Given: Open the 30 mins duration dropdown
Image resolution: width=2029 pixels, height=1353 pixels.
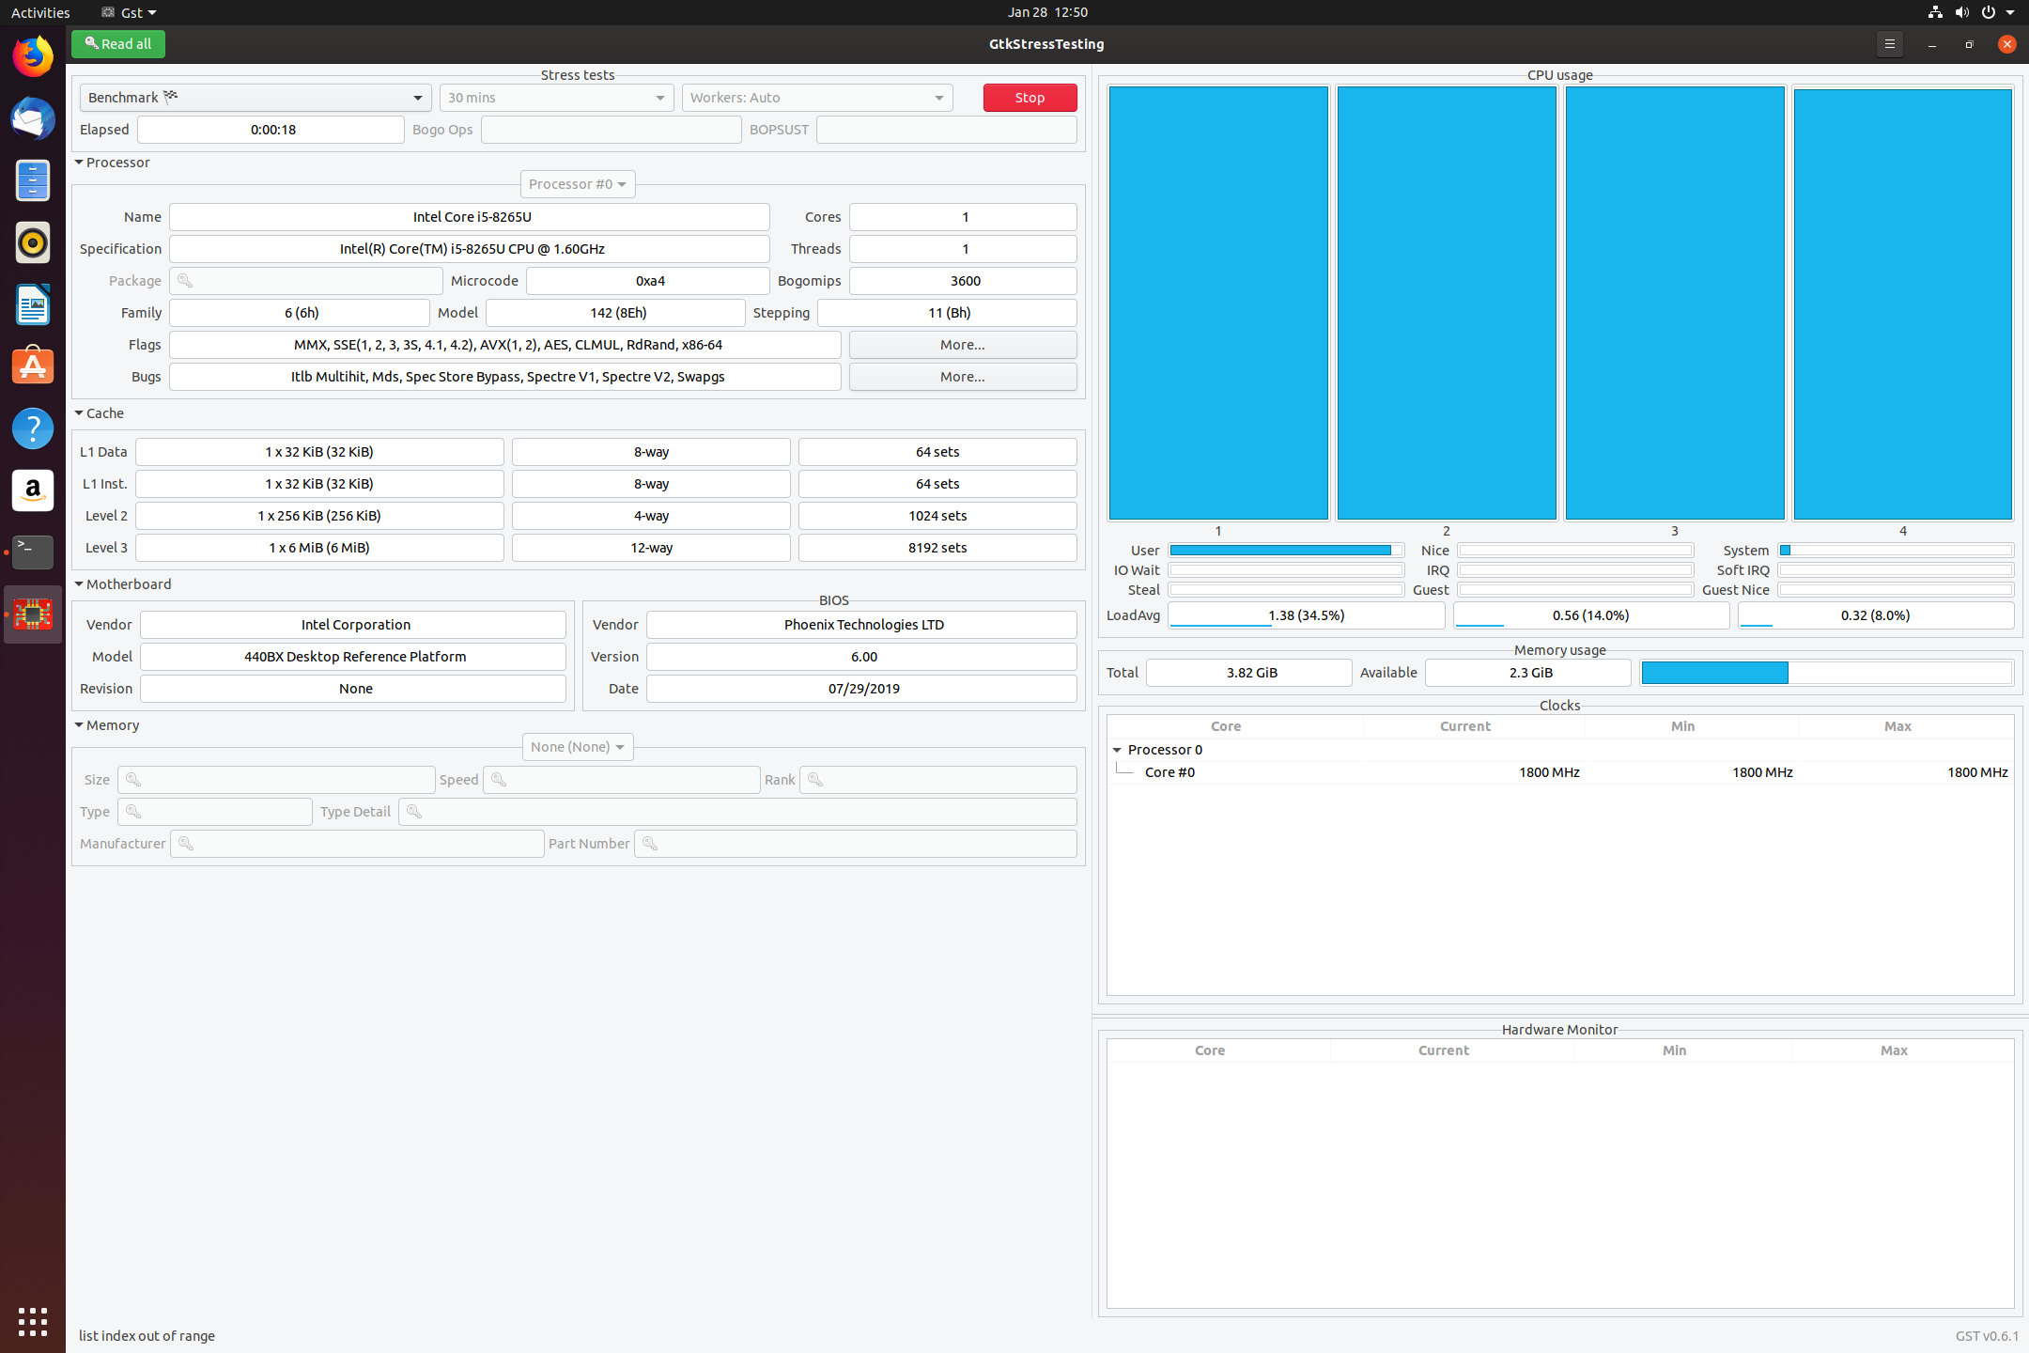Looking at the screenshot, I should pos(556,98).
